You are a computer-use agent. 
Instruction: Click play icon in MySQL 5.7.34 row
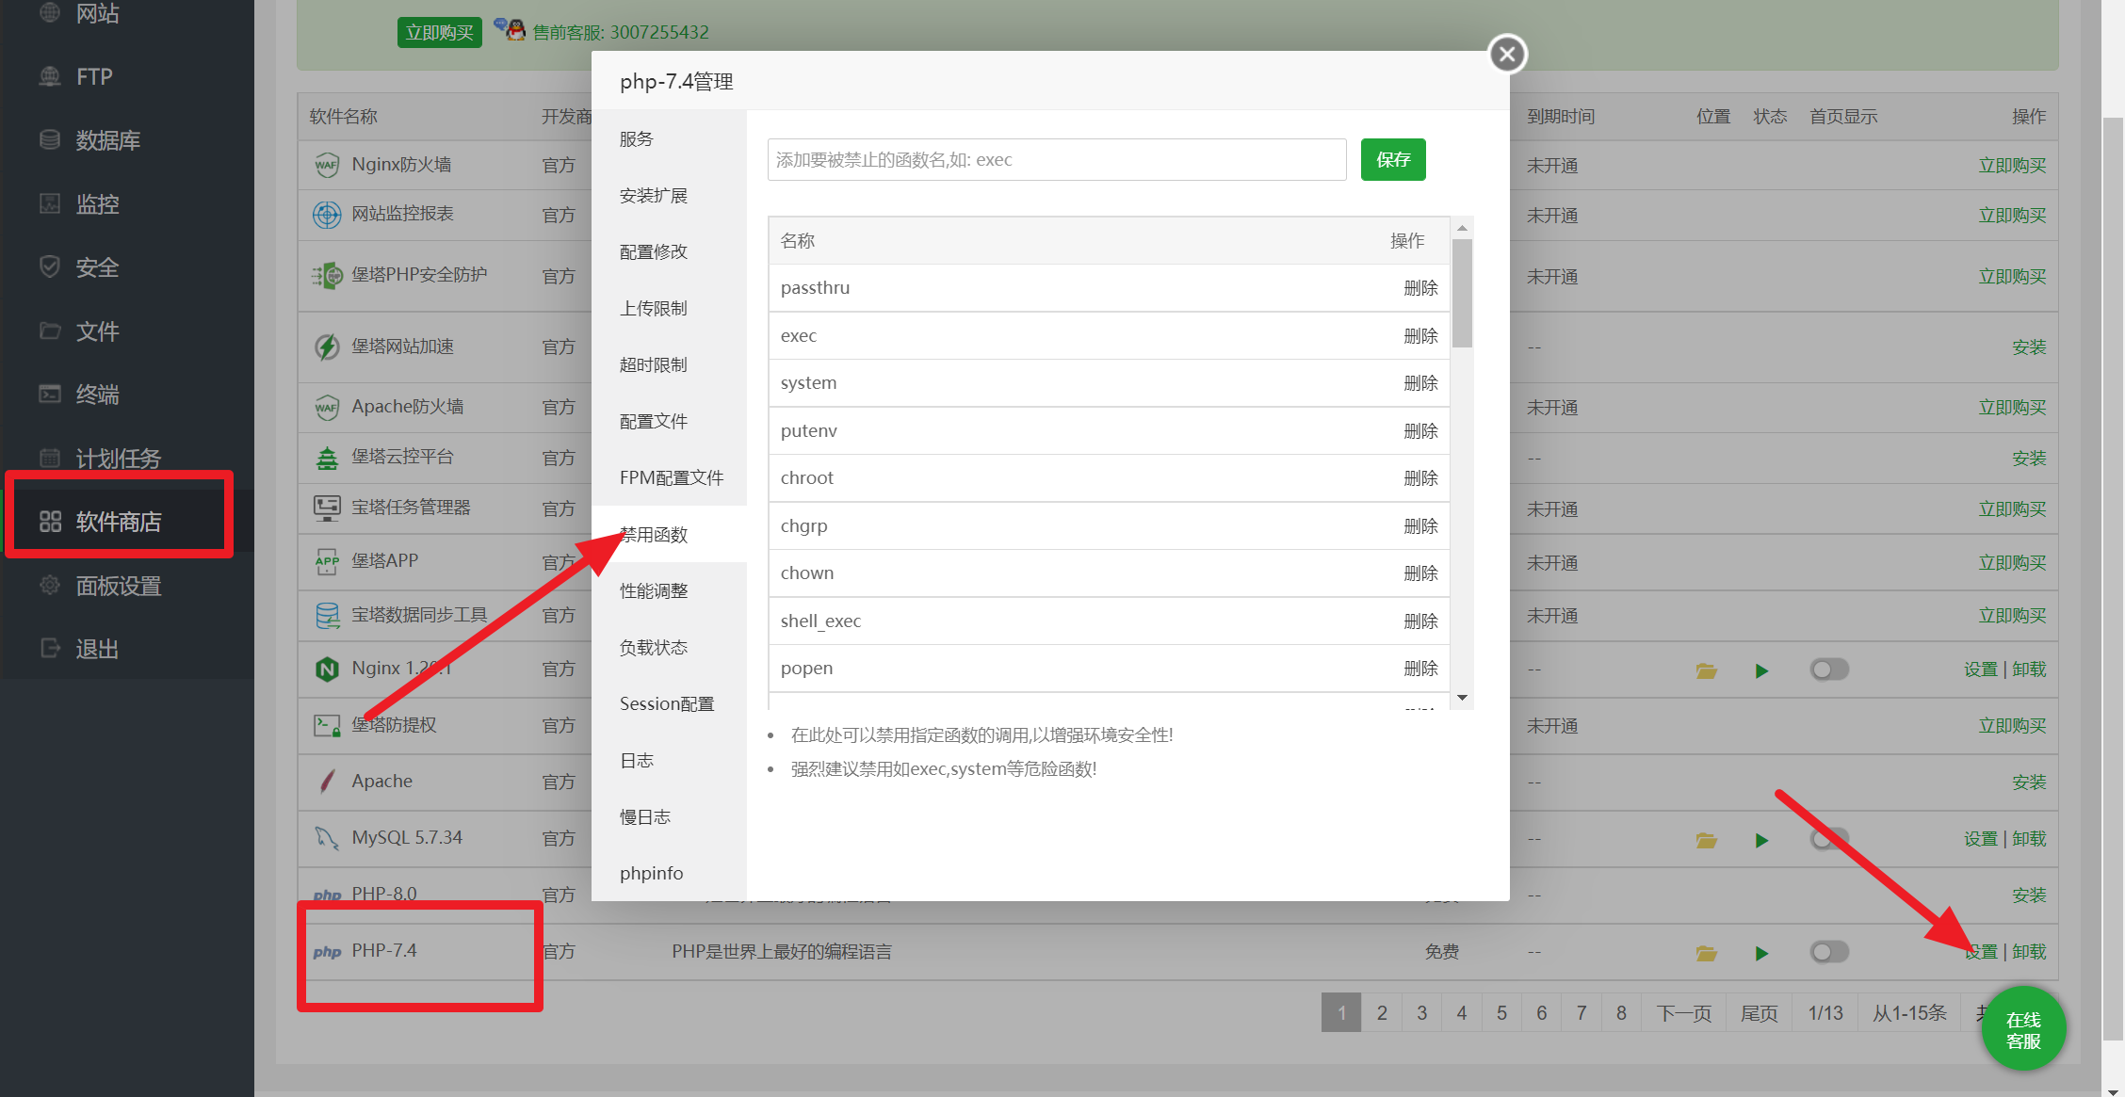point(1761,840)
